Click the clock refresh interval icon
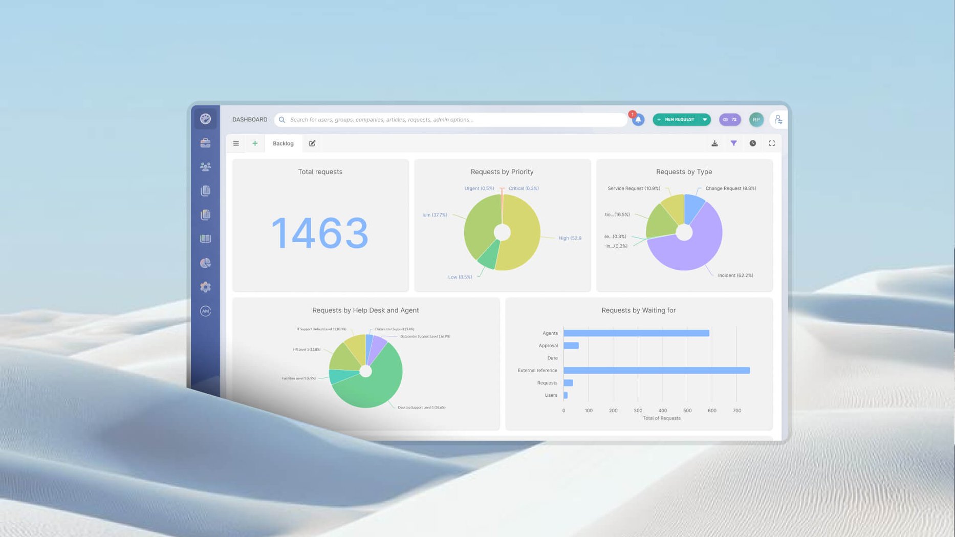The height and width of the screenshot is (537, 955). (752, 143)
